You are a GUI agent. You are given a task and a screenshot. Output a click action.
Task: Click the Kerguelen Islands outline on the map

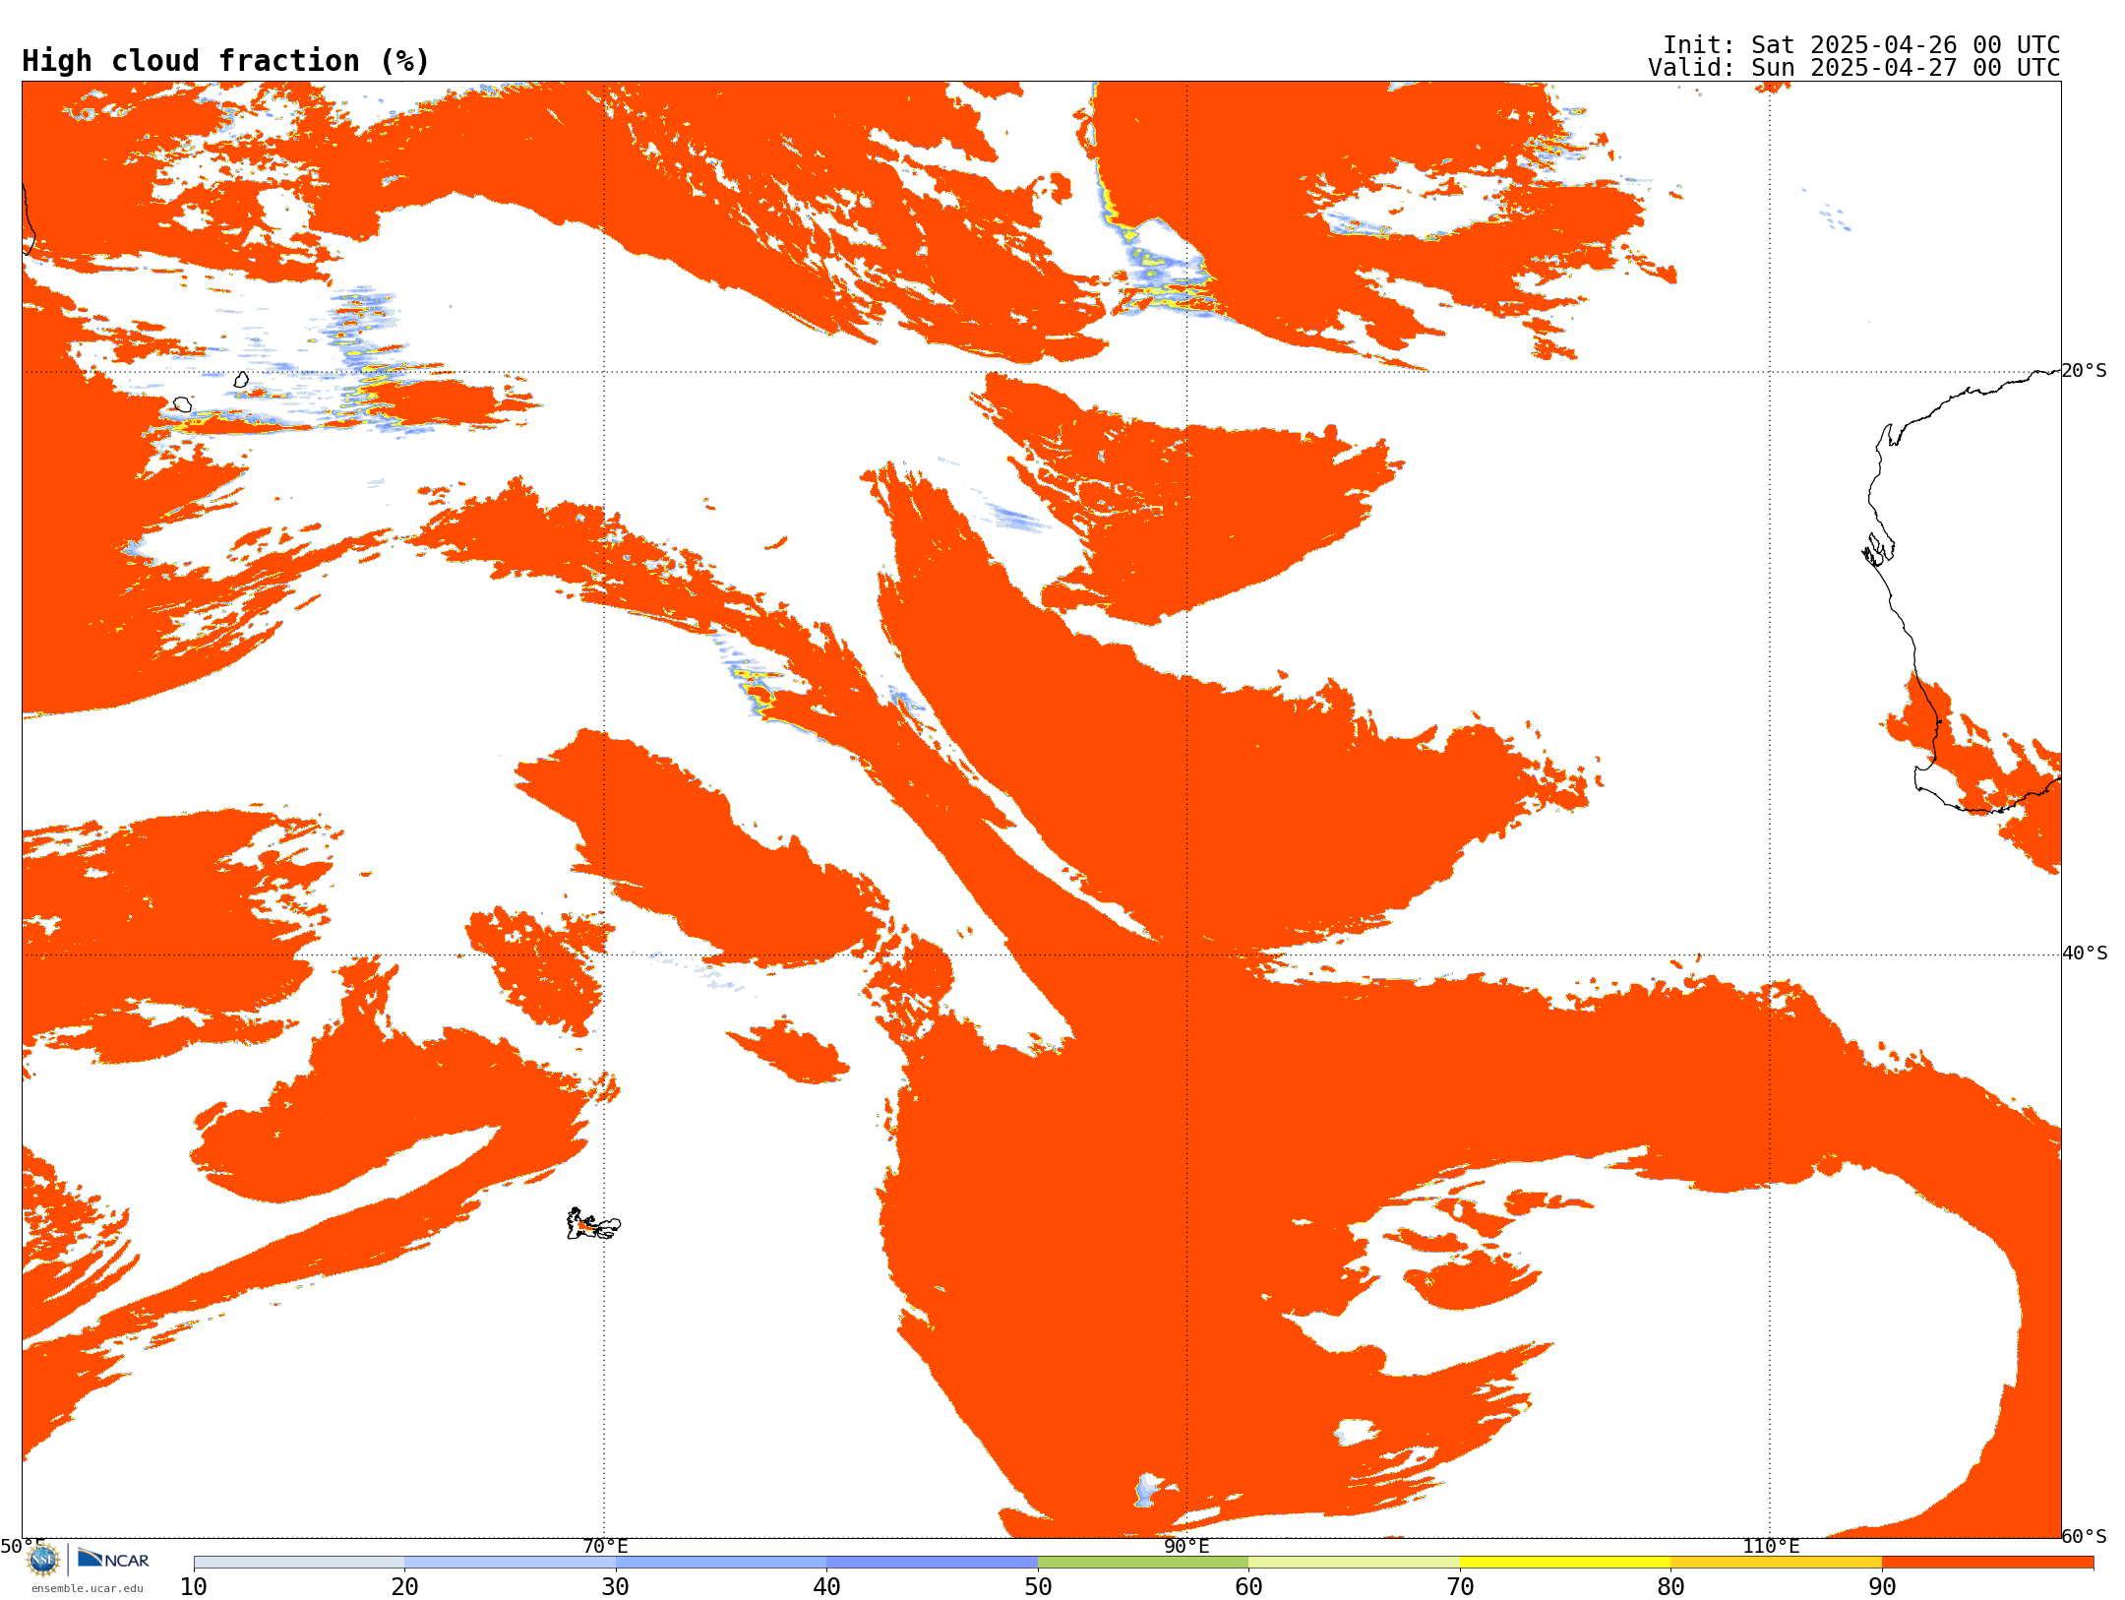(x=593, y=1224)
